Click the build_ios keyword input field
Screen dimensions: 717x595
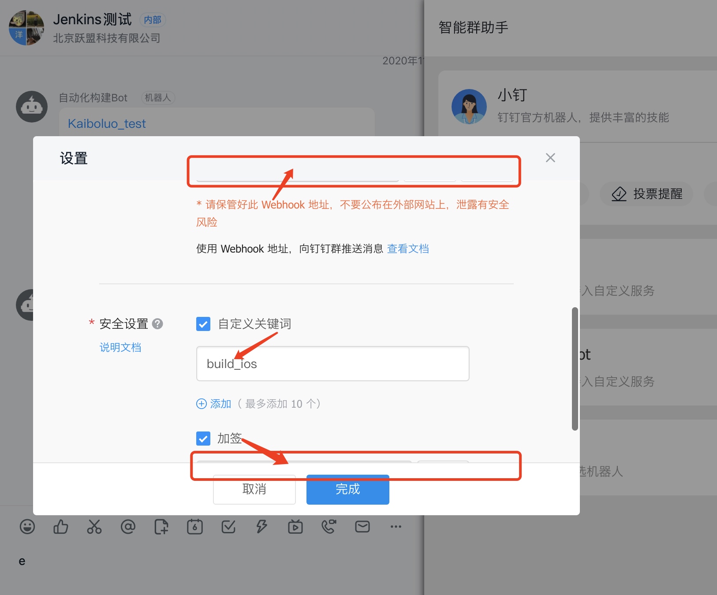click(x=332, y=364)
